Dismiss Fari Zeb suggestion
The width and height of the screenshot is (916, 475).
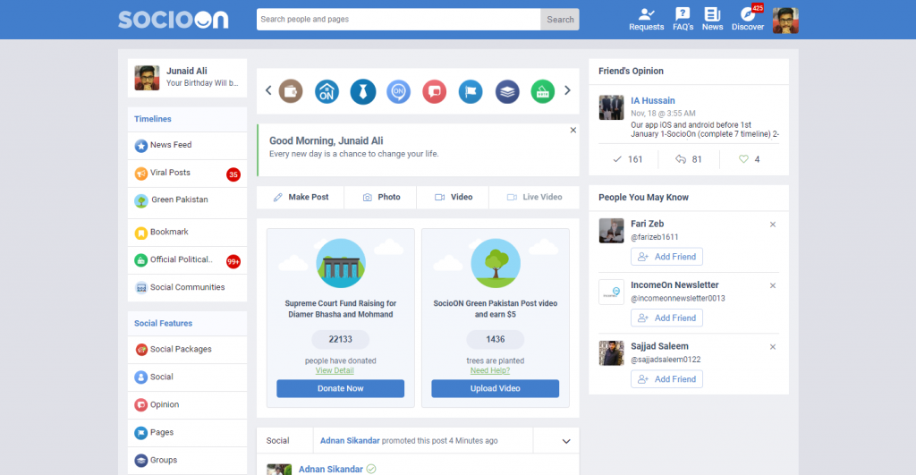pos(773,225)
